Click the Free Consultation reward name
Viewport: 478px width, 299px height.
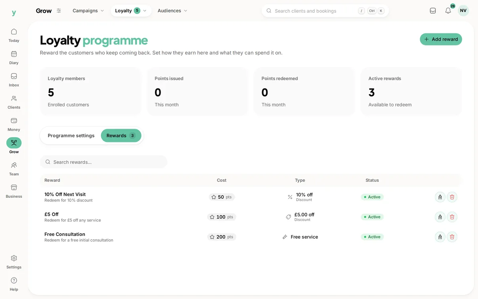point(65,234)
